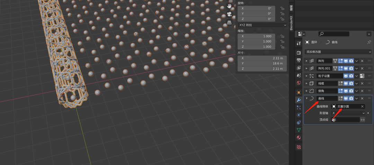Image resolution: width=374 pixels, height=165 pixels.
Task: Open the Material properties tab
Action: coord(299,137)
